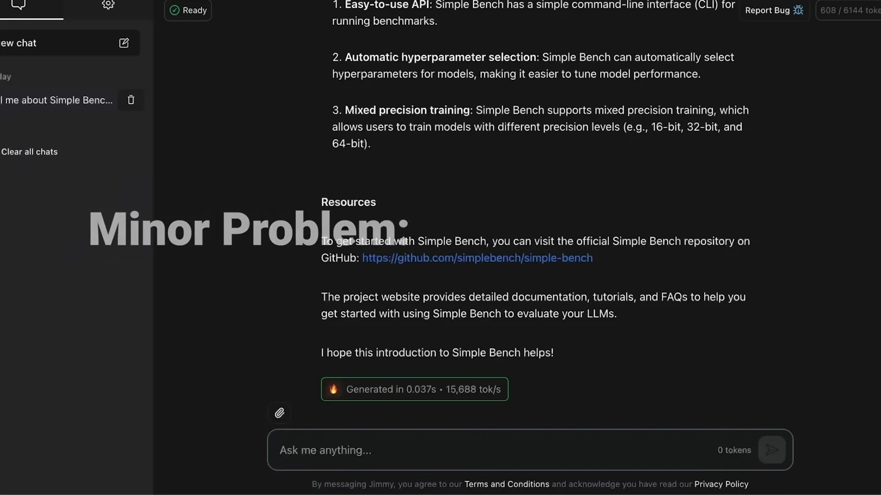Click the Mixed precision training text

[407, 110]
